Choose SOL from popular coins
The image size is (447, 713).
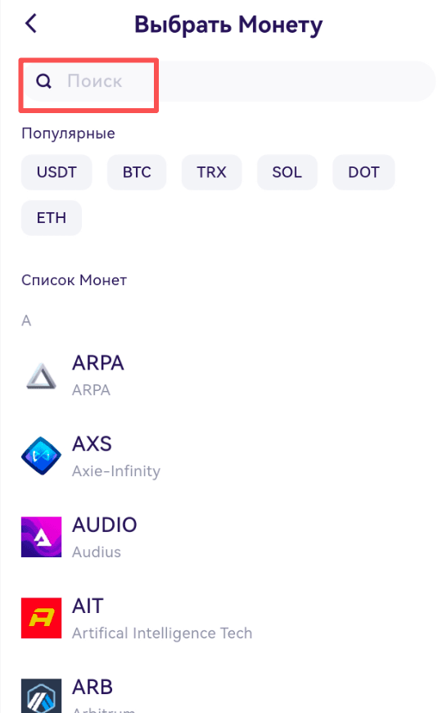tap(287, 172)
